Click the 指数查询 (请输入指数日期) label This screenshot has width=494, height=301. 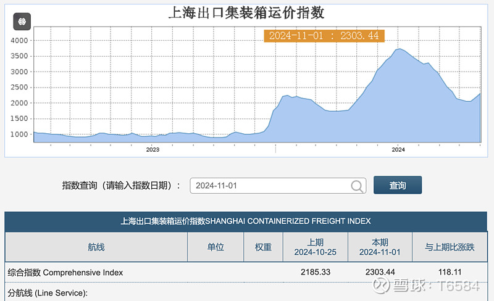click(x=121, y=186)
